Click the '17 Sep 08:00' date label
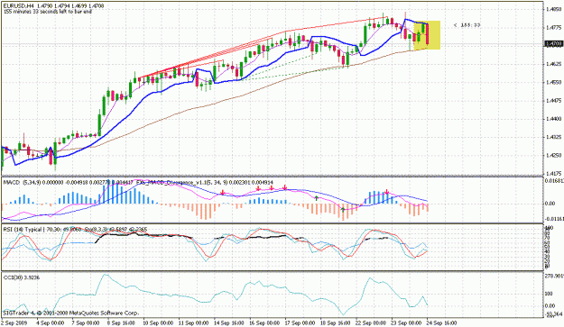The width and height of the screenshot is (564, 327). (x=300, y=323)
